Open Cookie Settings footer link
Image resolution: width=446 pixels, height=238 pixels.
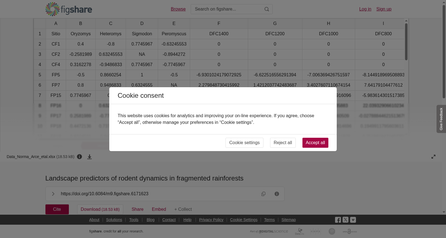coord(244,220)
